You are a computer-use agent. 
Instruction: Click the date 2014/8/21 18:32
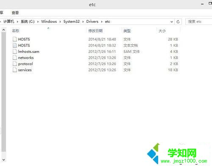102,45
